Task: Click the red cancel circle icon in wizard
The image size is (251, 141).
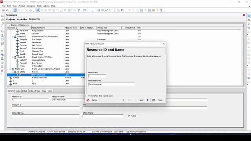Action: pos(88,100)
